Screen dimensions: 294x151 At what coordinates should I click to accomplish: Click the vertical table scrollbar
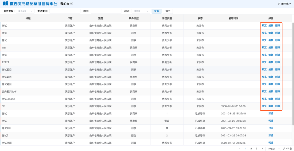click(x=293, y=74)
